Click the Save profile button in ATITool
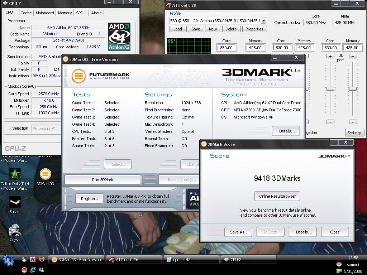 pyautogui.click(x=196, y=29)
